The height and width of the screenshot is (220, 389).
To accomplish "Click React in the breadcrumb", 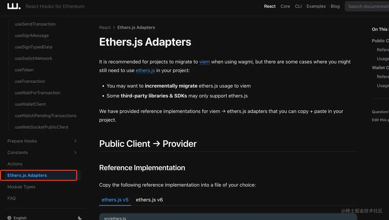I will tap(105, 27).
